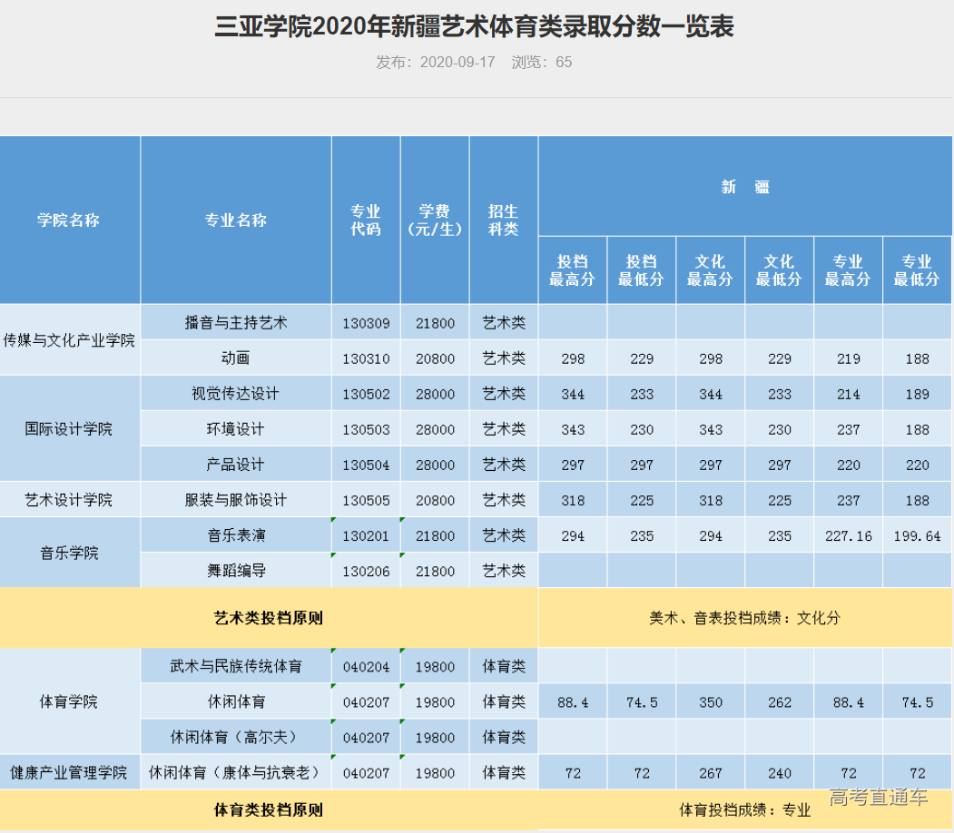The width and height of the screenshot is (954, 833).
Task: Select the 动画 major cell
Action: coord(238,357)
